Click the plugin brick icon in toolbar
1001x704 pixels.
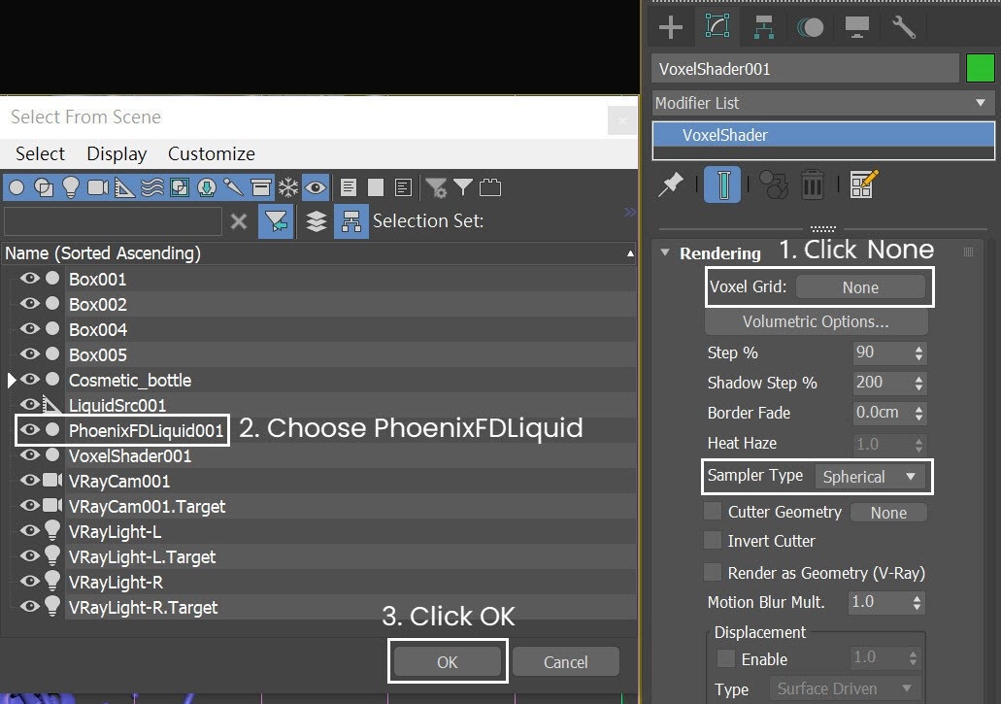[x=489, y=187]
